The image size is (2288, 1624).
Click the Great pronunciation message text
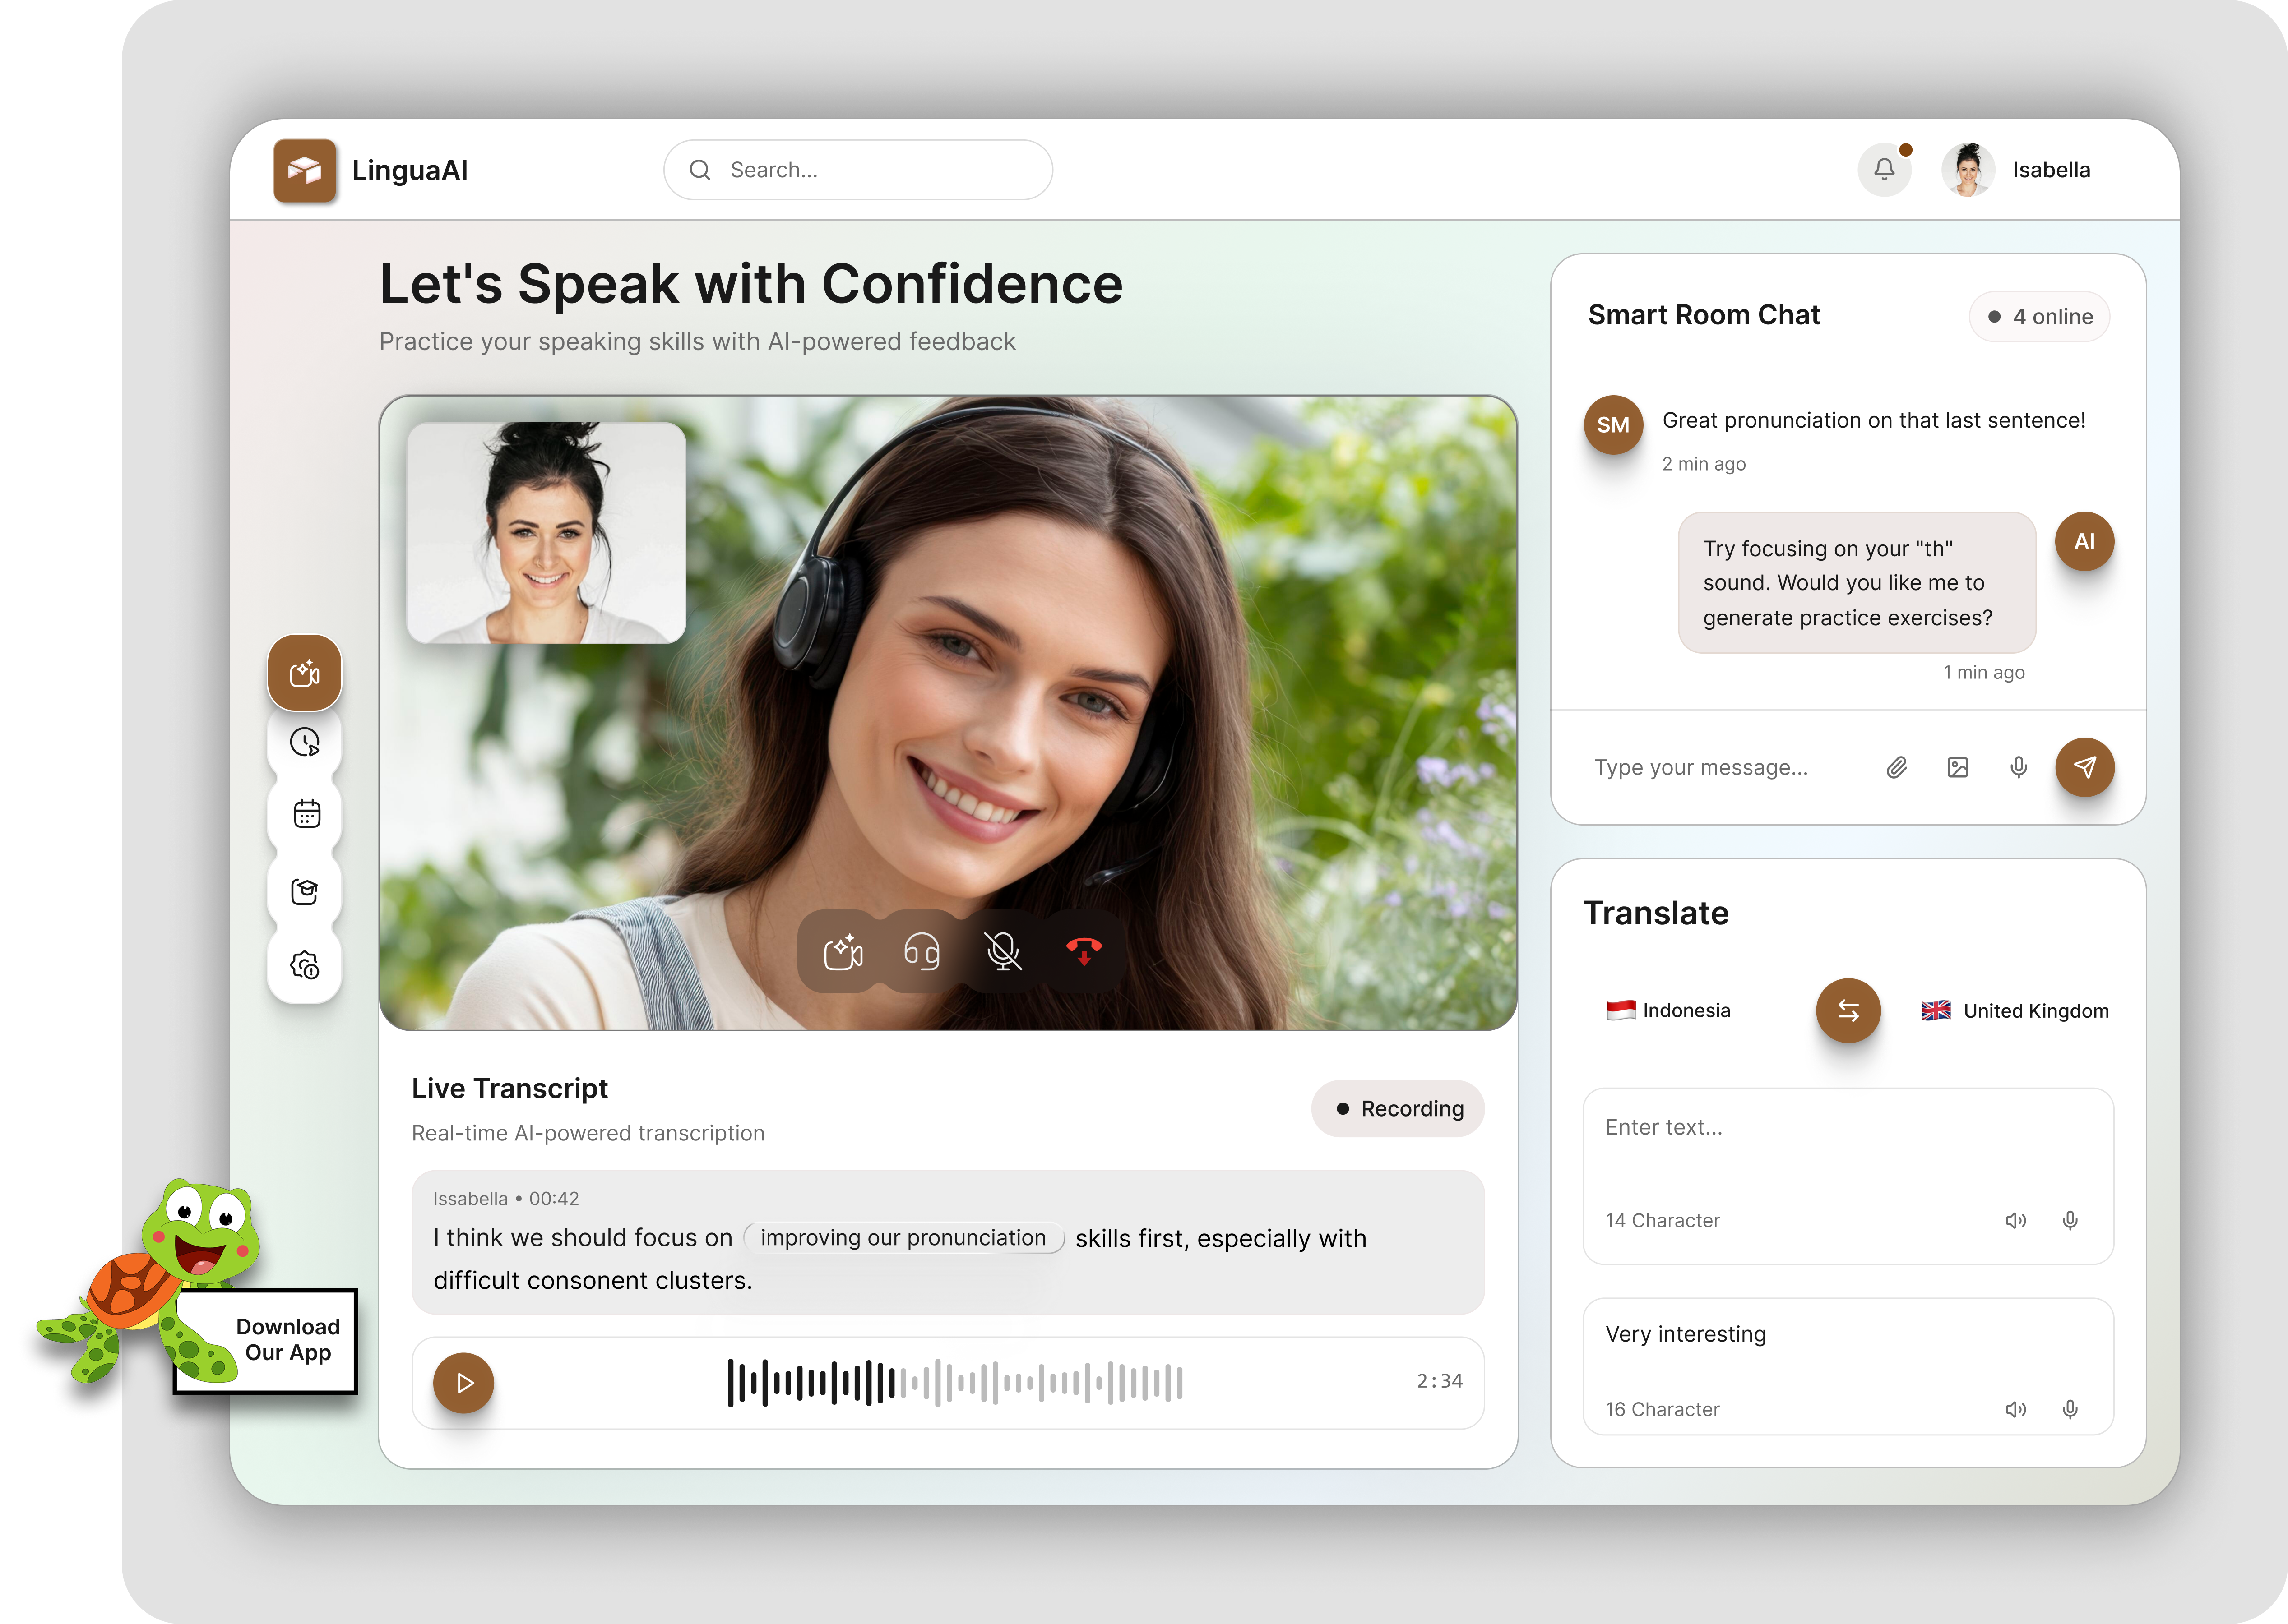coord(1873,420)
